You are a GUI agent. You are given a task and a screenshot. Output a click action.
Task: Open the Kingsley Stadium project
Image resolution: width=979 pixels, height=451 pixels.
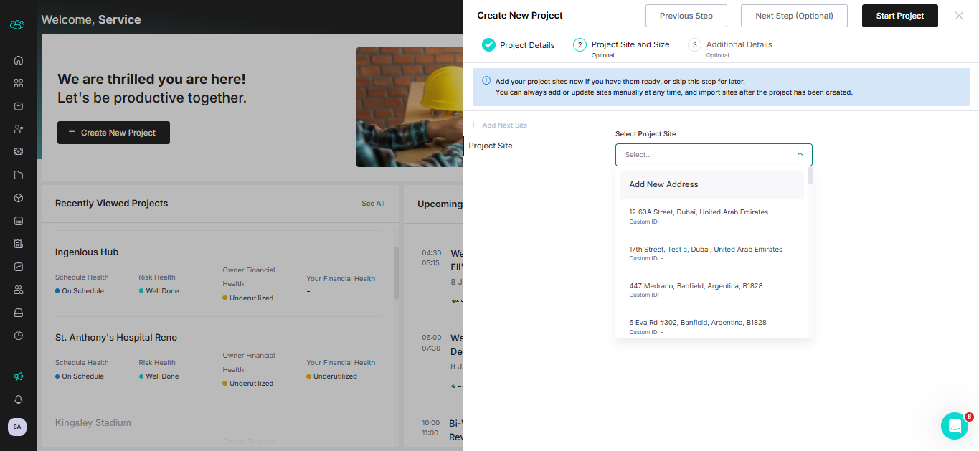tap(93, 423)
